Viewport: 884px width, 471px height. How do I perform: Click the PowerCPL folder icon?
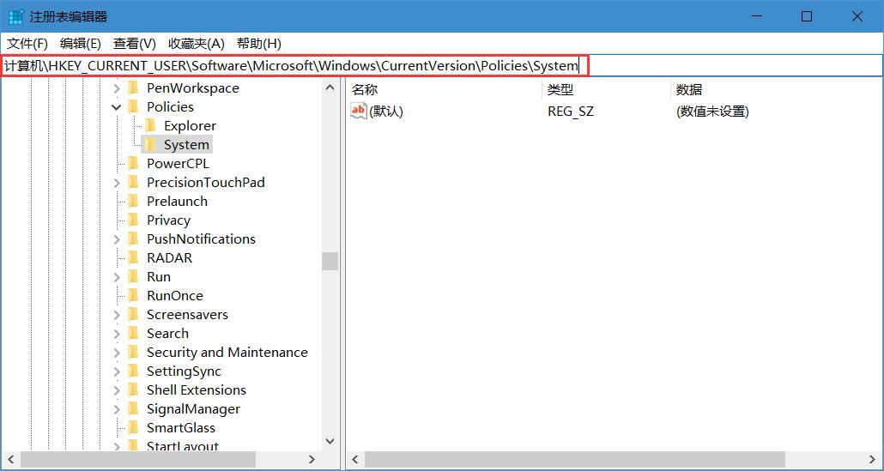click(133, 164)
